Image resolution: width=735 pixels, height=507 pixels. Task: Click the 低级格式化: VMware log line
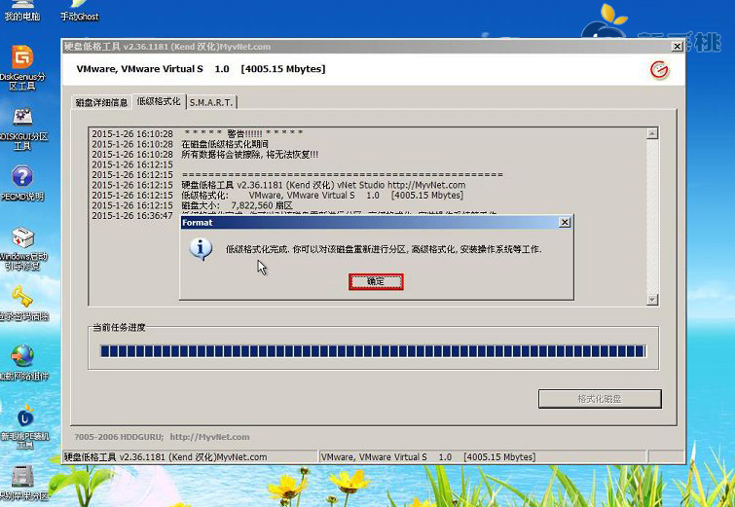tap(277, 195)
